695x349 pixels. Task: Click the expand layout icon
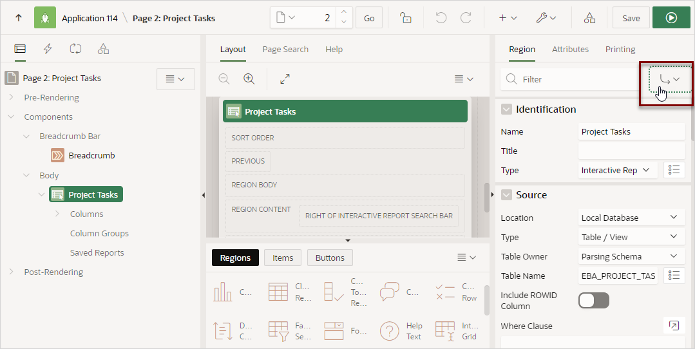285,79
